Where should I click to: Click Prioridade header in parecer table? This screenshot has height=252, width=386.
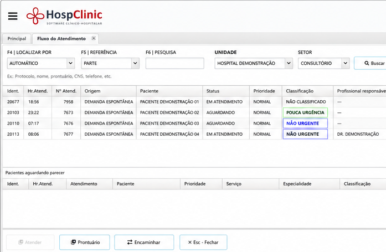pyautogui.click(x=201, y=184)
